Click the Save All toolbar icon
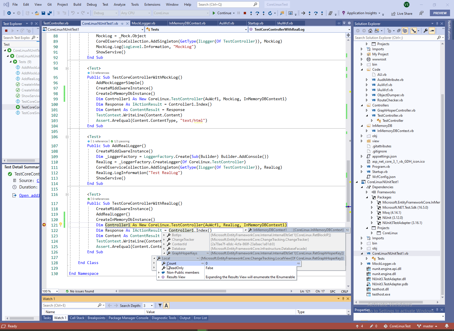The height and width of the screenshot is (331, 454). 49,13
